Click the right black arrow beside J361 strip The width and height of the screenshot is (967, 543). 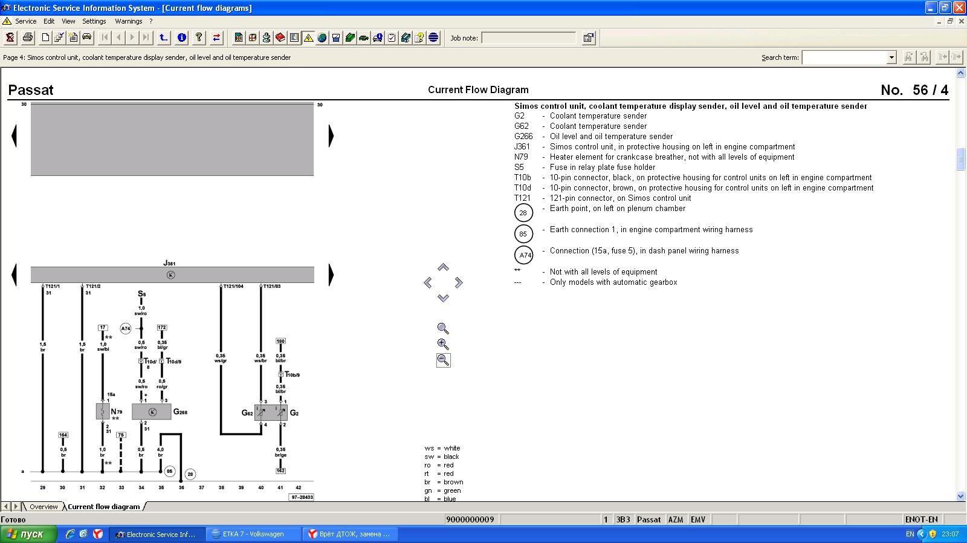[x=331, y=275]
